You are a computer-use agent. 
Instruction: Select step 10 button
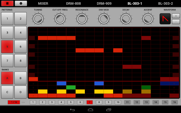point(118,102)
